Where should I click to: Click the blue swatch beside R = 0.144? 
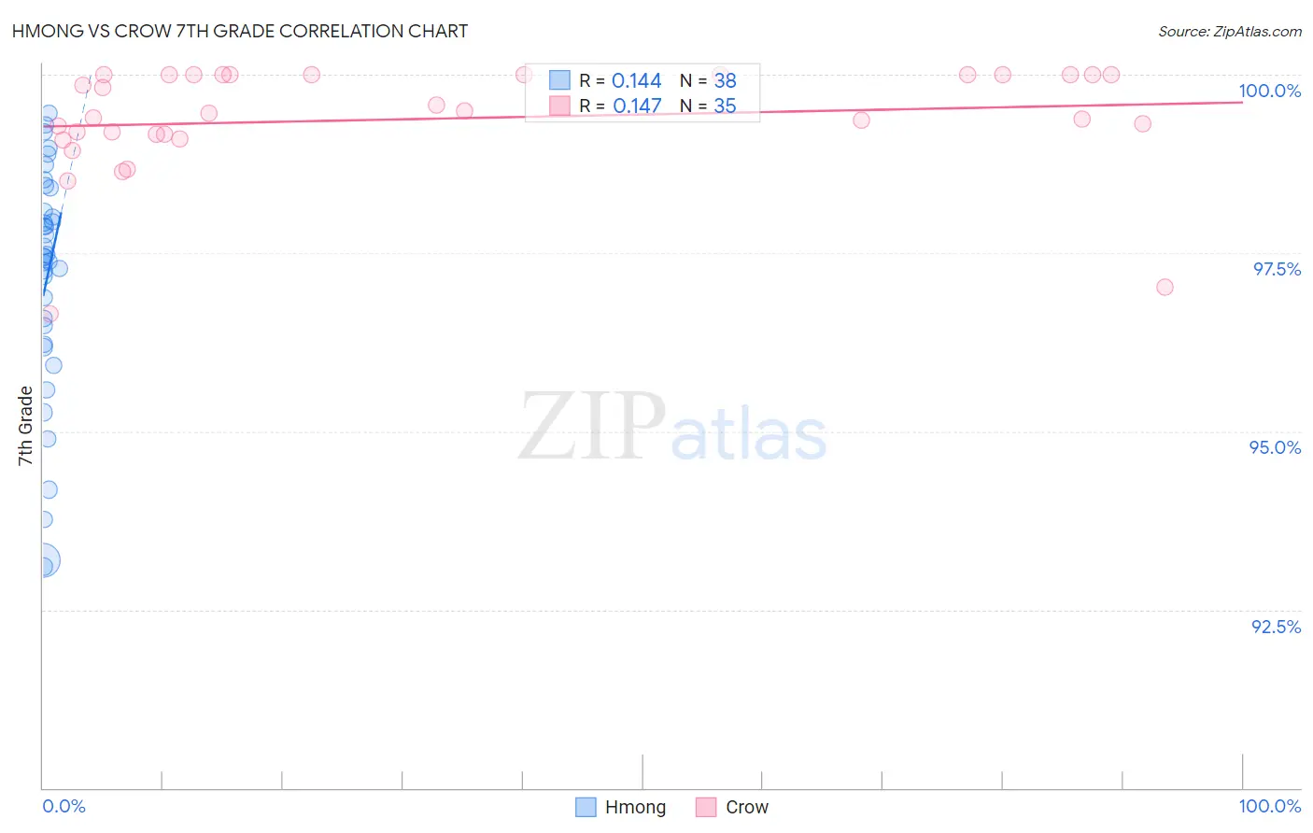[559, 80]
